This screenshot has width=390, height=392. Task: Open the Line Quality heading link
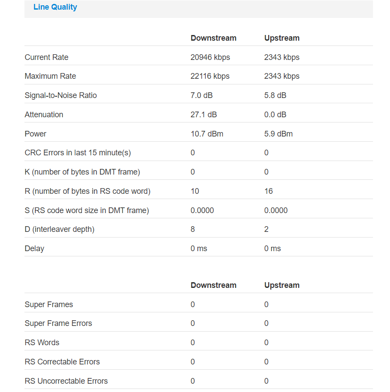[55, 7]
